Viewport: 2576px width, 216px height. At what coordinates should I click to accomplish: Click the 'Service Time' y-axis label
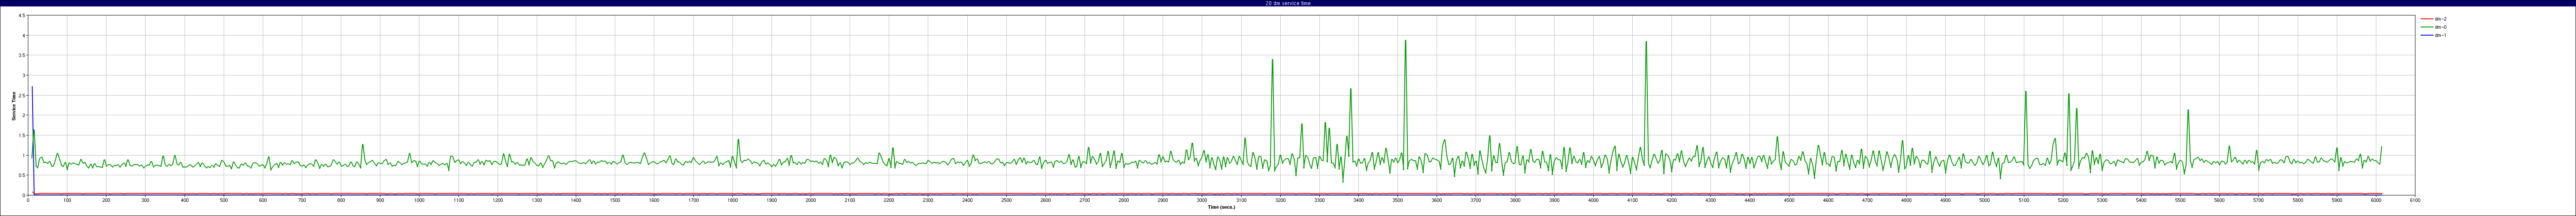point(14,106)
